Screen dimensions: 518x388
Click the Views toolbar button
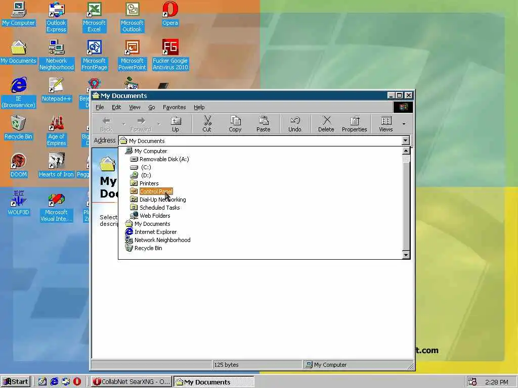(x=385, y=124)
